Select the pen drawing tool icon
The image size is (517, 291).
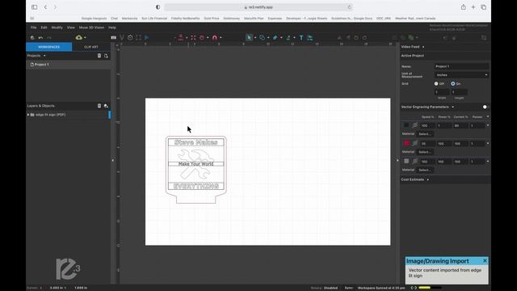[x=275, y=38]
